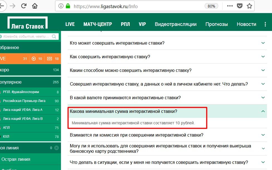Expand 'Взимается ли комиссия' question

click(263, 135)
